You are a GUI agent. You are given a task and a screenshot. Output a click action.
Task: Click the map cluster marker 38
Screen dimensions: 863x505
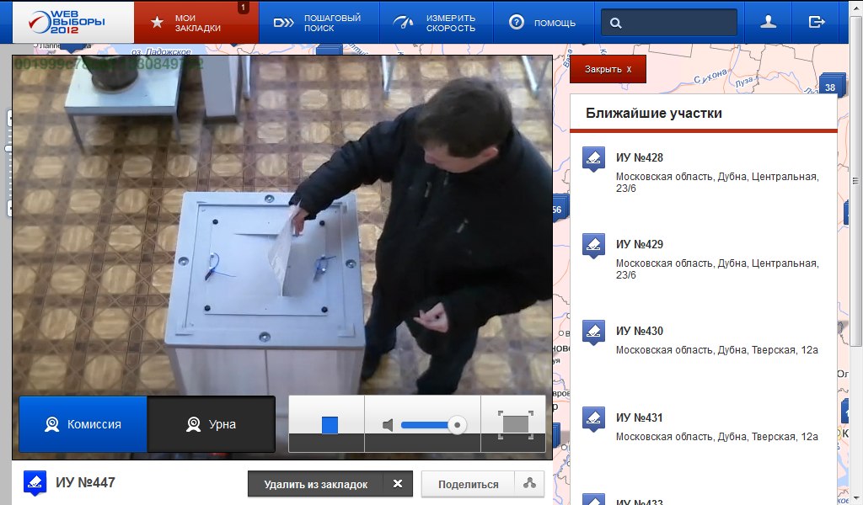coord(830,87)
